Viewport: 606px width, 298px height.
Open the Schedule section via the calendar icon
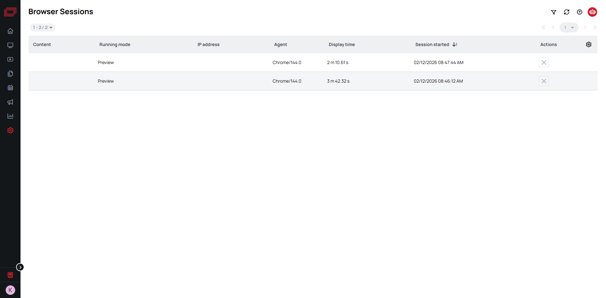pos(10,88)
